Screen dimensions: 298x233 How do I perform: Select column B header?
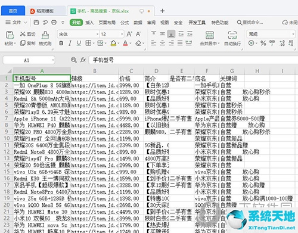point(95,71)
